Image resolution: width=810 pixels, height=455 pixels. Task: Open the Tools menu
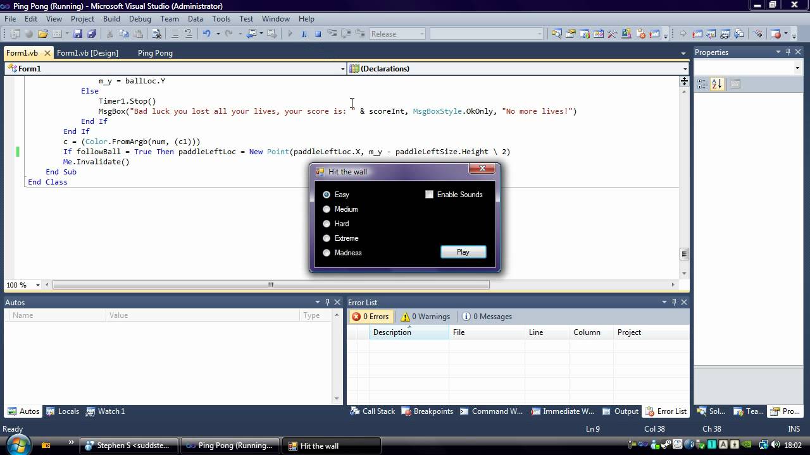click(x=221, y=19)
